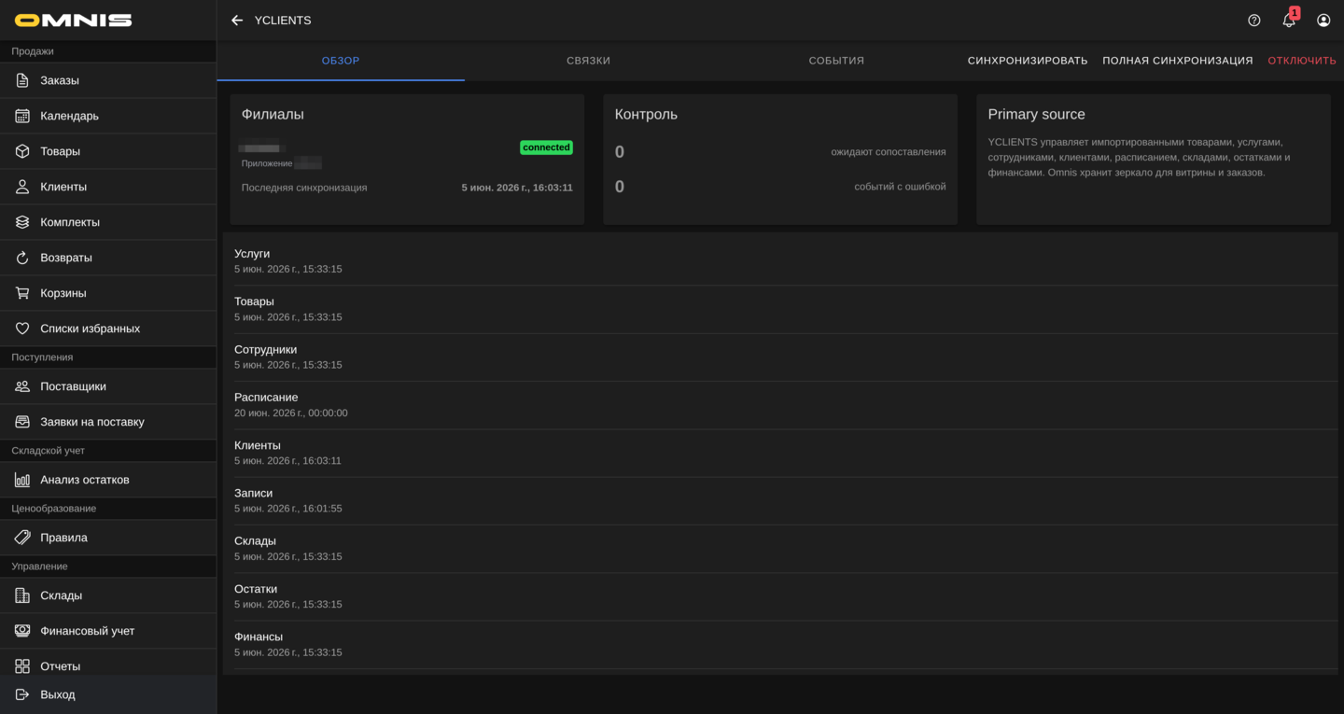The width and height of the screenshot is (1344, 714).
Task: Click the Календарь calendar icon
Action: pos(22,116)
